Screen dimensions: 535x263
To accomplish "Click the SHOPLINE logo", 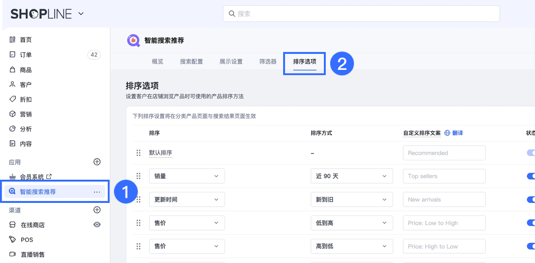I will tap(41, 14).
